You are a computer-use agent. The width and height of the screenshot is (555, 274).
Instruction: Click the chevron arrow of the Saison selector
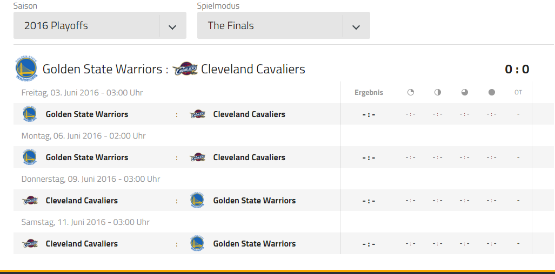pos(172,26)
